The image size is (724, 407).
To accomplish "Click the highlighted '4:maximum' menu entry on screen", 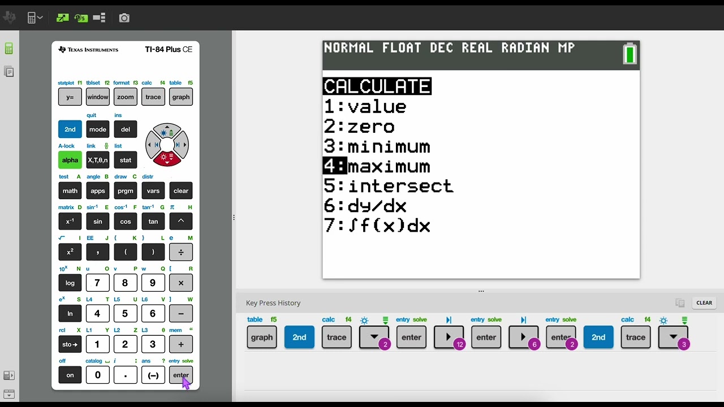I will [377, 166].
